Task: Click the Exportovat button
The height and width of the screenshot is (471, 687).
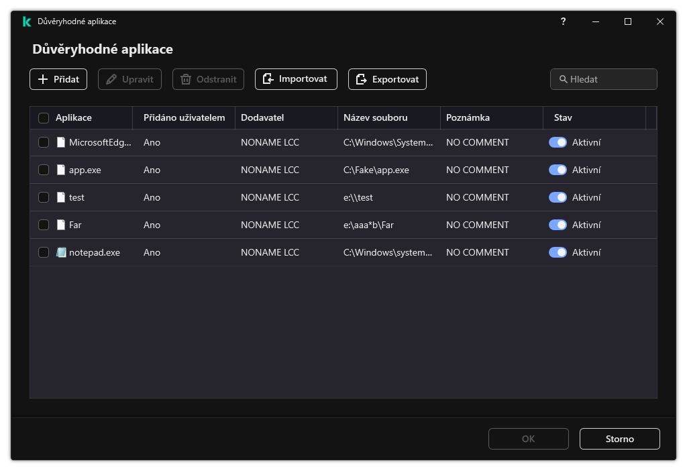Action: tap(387, 79)
